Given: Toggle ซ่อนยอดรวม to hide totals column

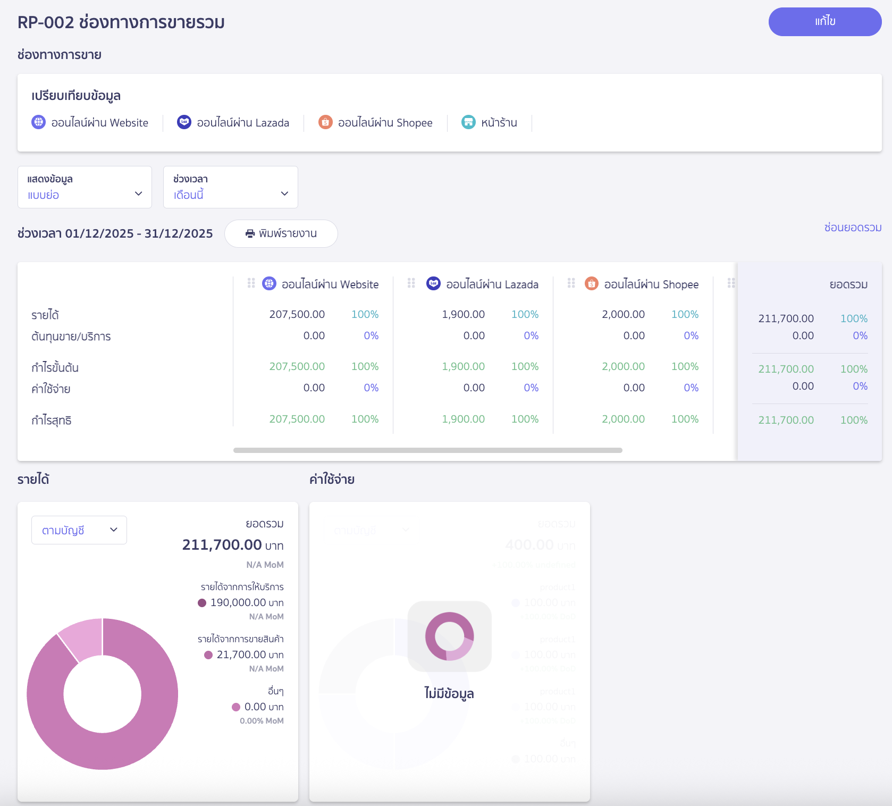Looking at the screenshot, I should click(x=853, y=228).
